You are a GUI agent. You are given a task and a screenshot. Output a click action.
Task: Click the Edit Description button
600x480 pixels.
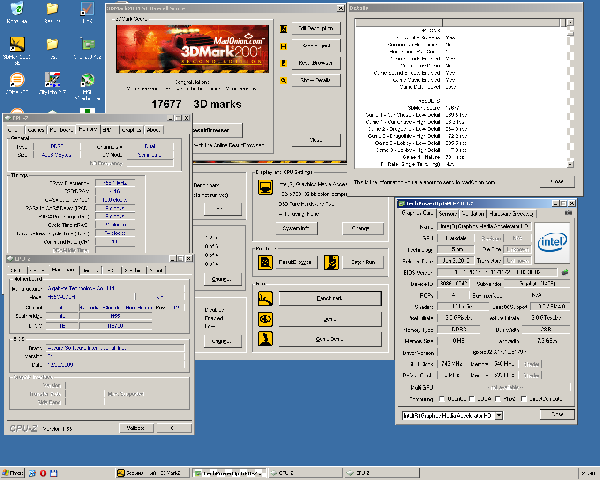(316, 29)
